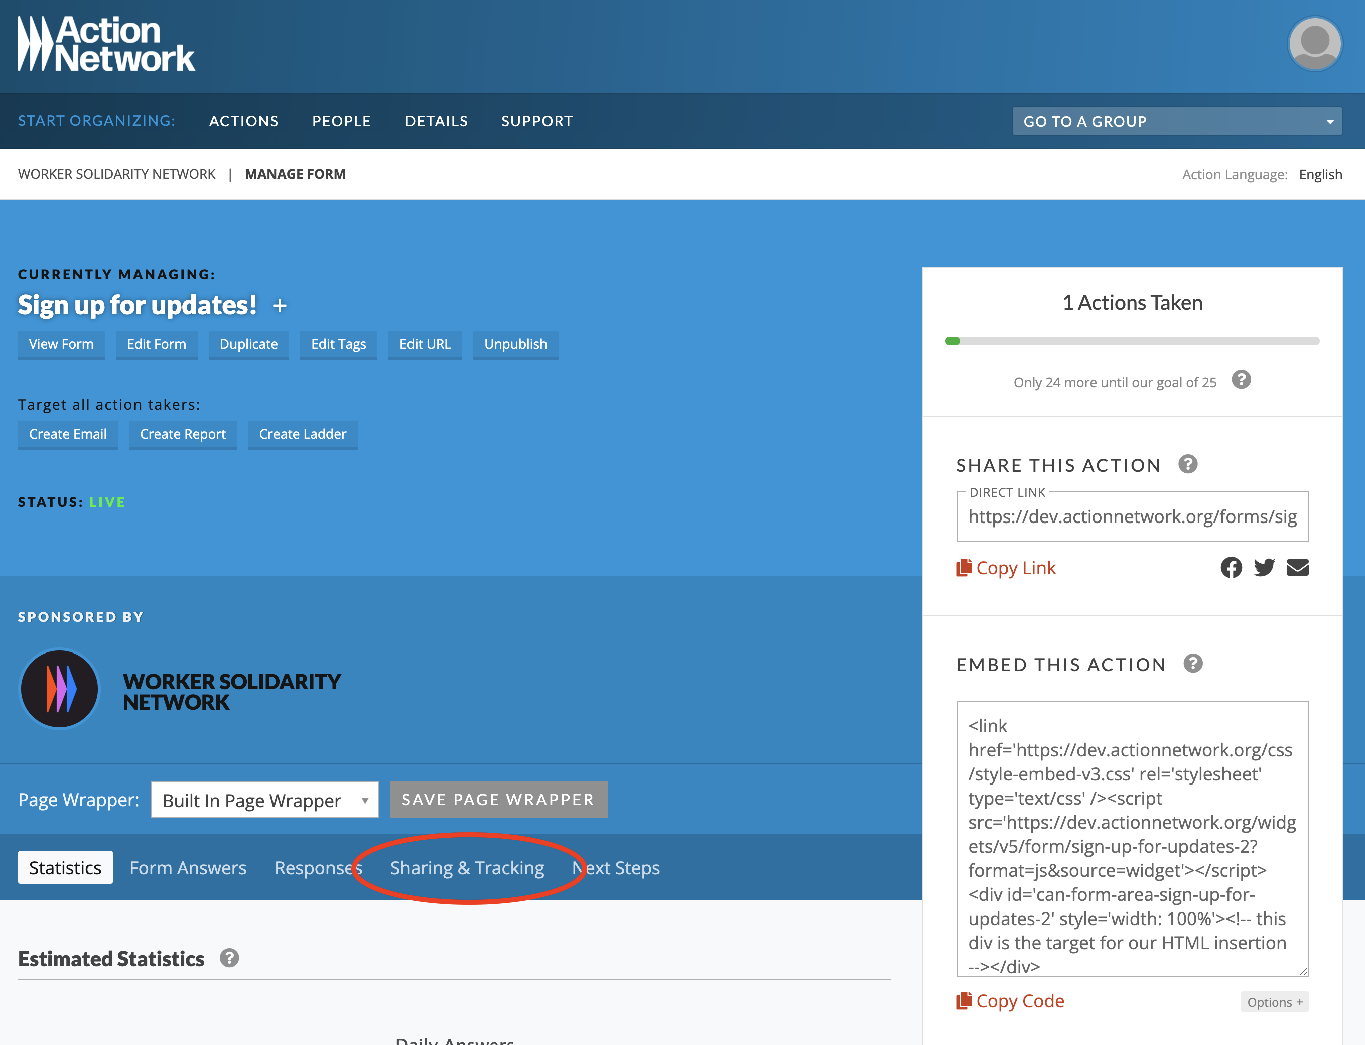Click the 1 Actions Taken heading
Viewport: 1365px width, 1045px height.
tap(1132, 303)
